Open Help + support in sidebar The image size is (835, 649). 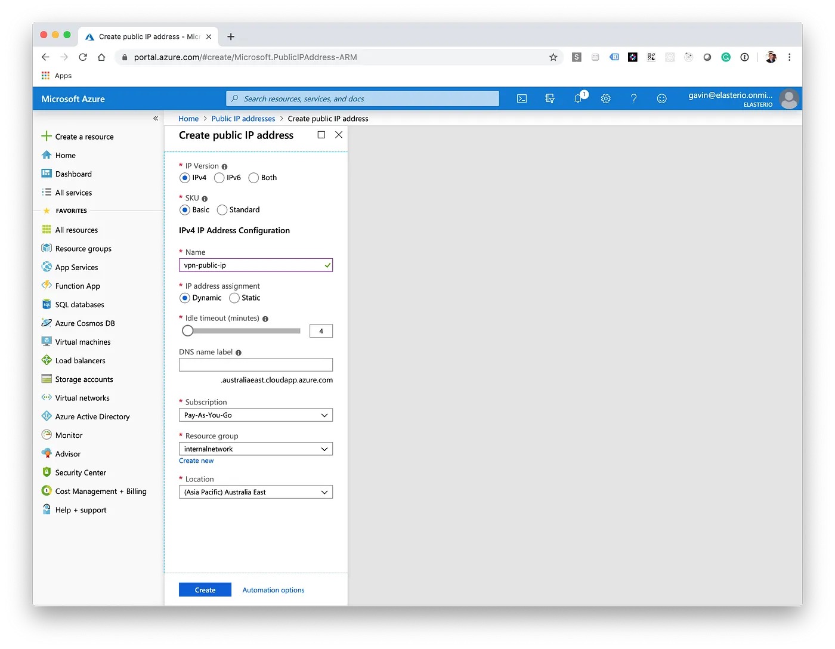(x=74, y=510)
